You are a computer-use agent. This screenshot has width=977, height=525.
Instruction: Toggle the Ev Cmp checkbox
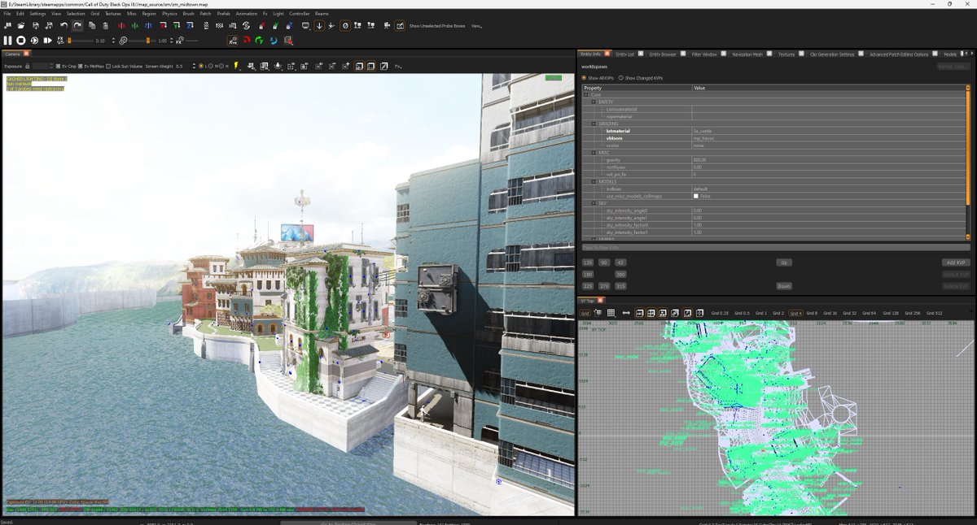pyautogui.click(x=58, y=66)
